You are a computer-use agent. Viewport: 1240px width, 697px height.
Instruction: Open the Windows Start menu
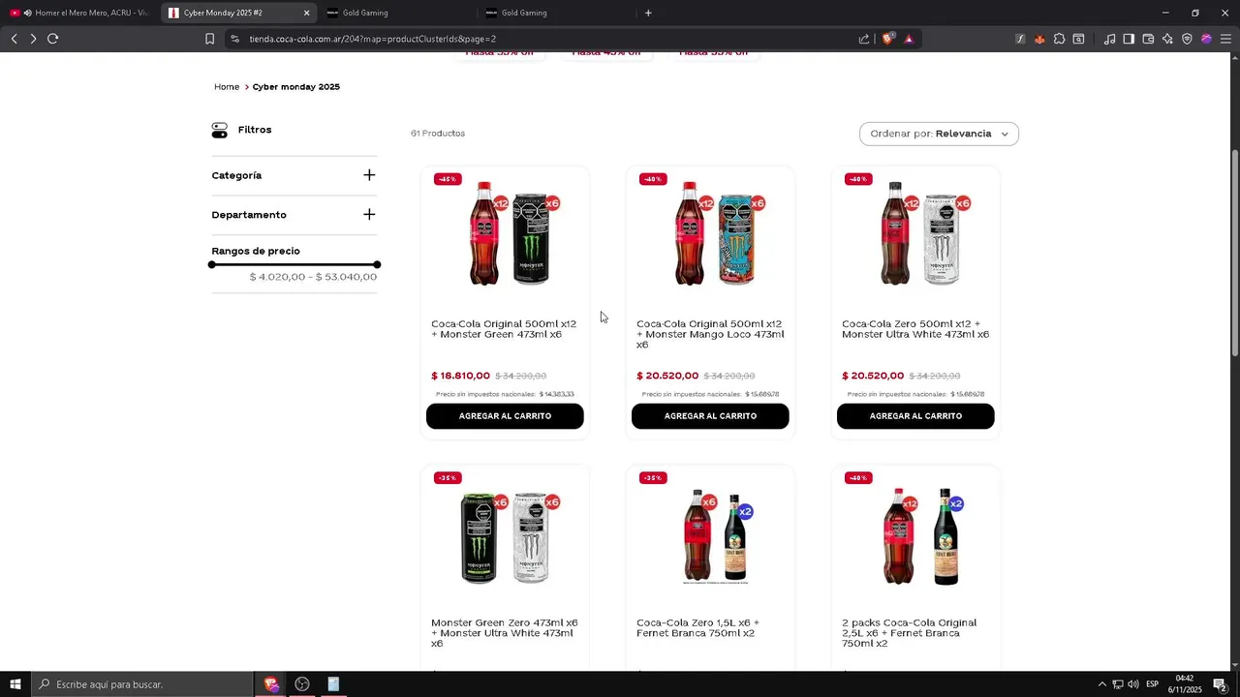[15, 684]
